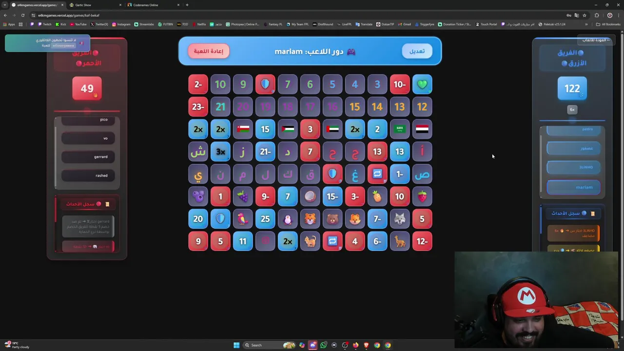Choose the blue 25 tile
624x351 pixels.
[x=265, y=219]
